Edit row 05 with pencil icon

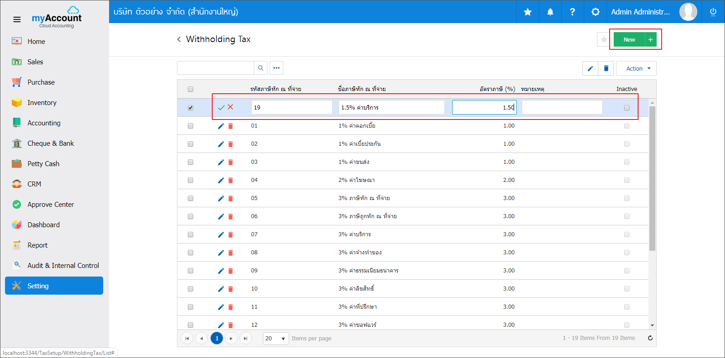click(x=221, y=198)
